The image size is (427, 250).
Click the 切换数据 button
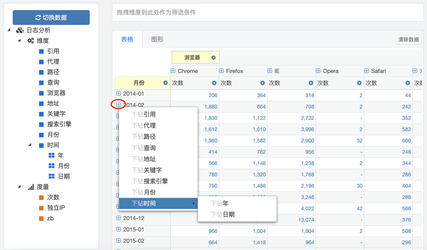tap(51, 17)
